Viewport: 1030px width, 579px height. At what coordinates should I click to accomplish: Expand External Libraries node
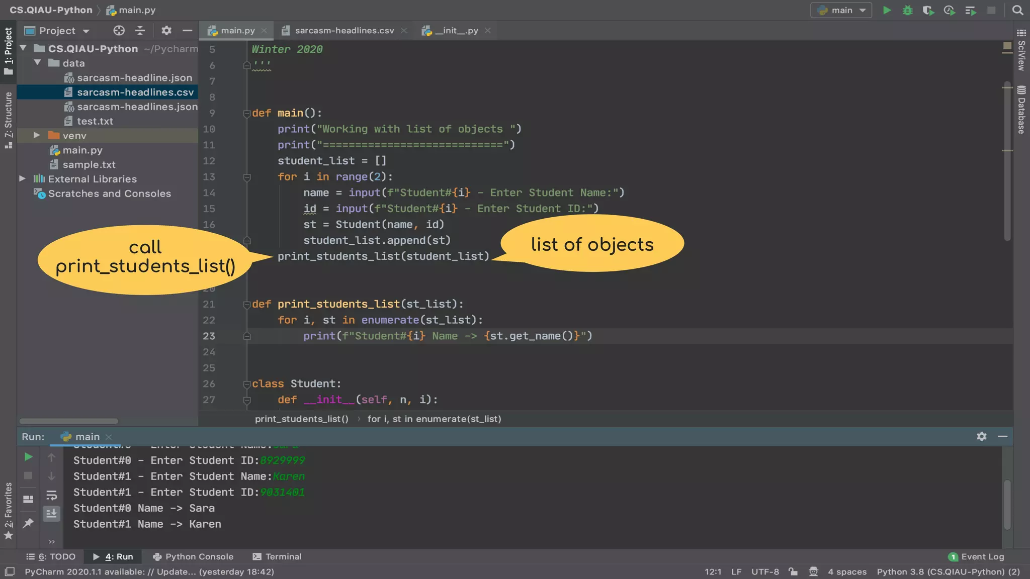(23, 178)
